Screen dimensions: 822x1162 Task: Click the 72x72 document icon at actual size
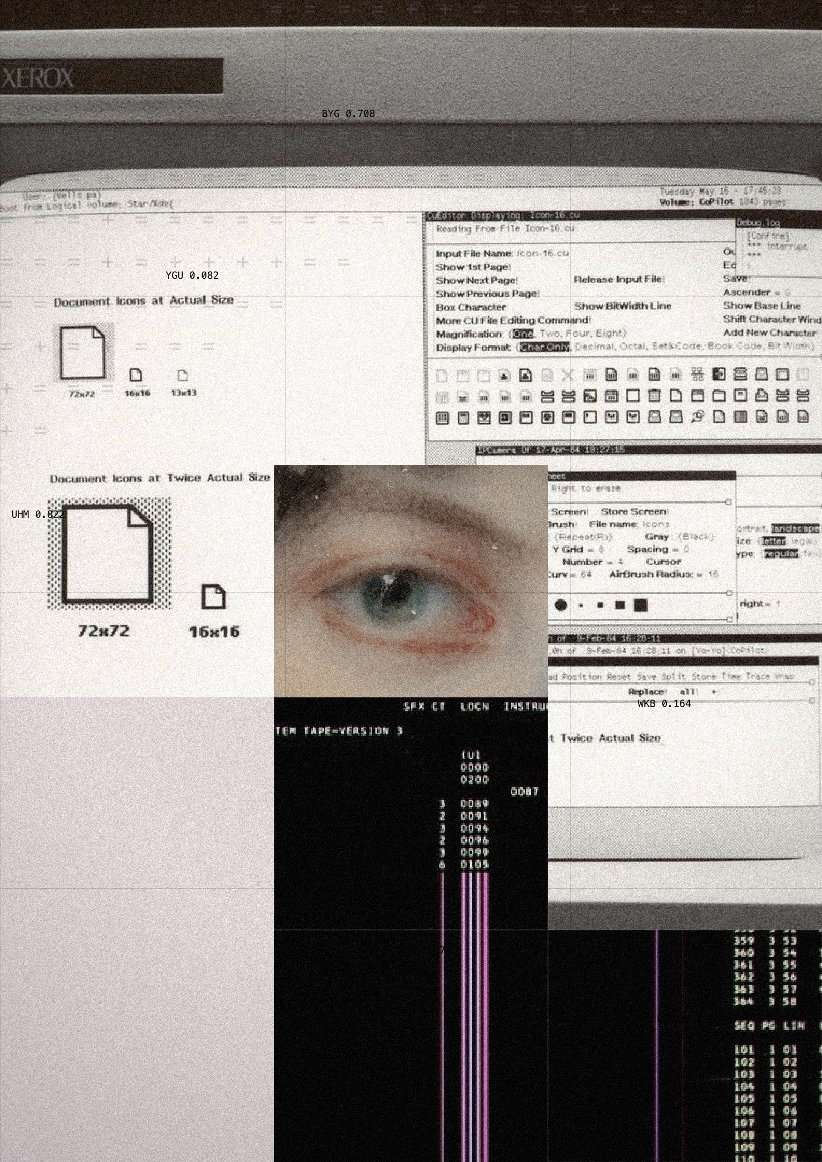[82, 353]
